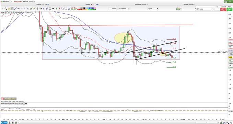Select the magnifier zoom tool
233x124 pixels.
coord(5,9)
